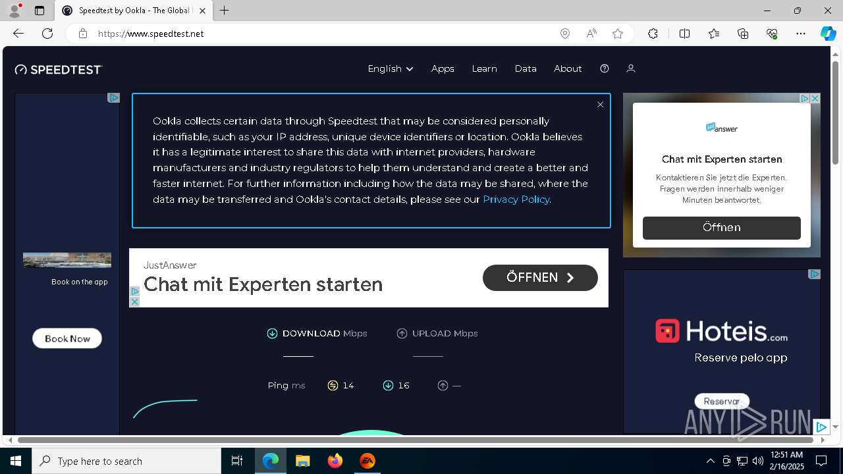Open browser essentials heart icon
Image resolution: width=843 pixels, height=474 pixels.
[x=772, y=34]
